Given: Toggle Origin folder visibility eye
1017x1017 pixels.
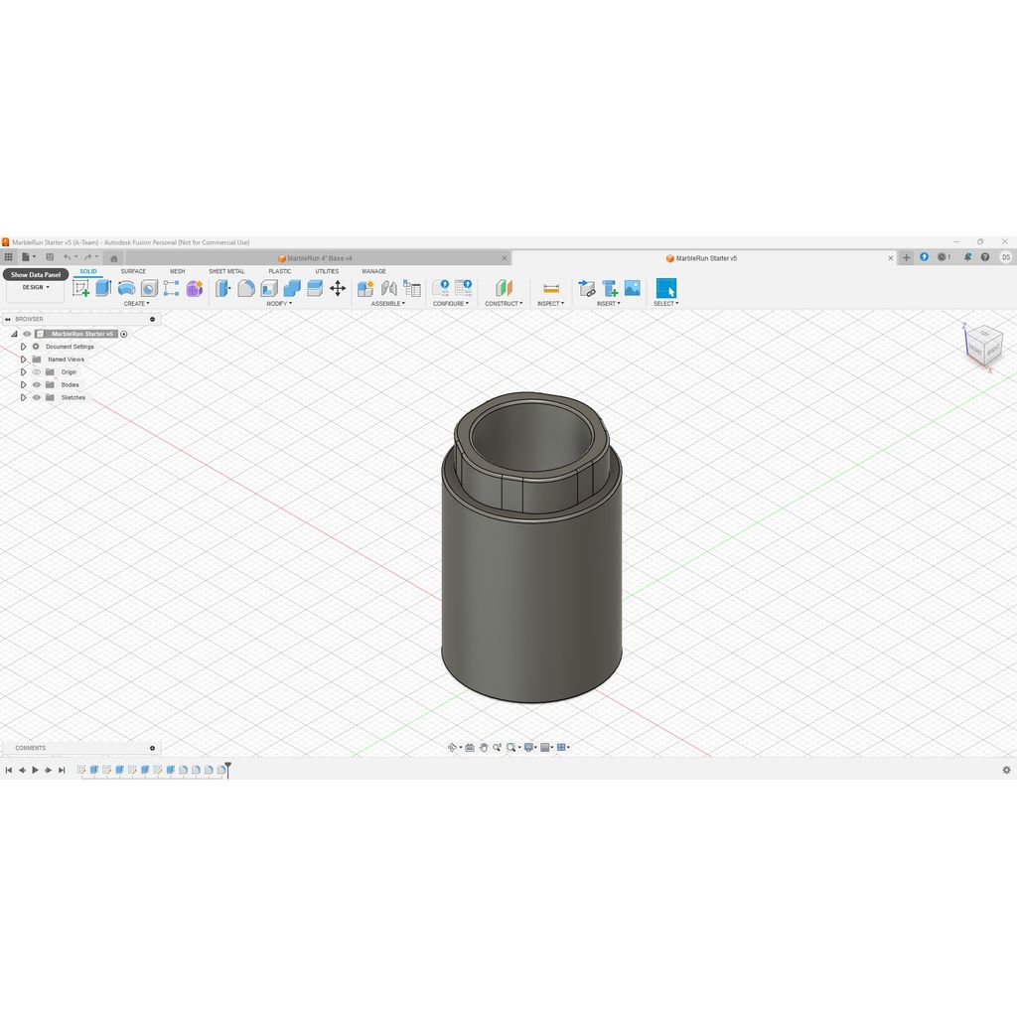Looking at the screenshot, I should [37, 372].
